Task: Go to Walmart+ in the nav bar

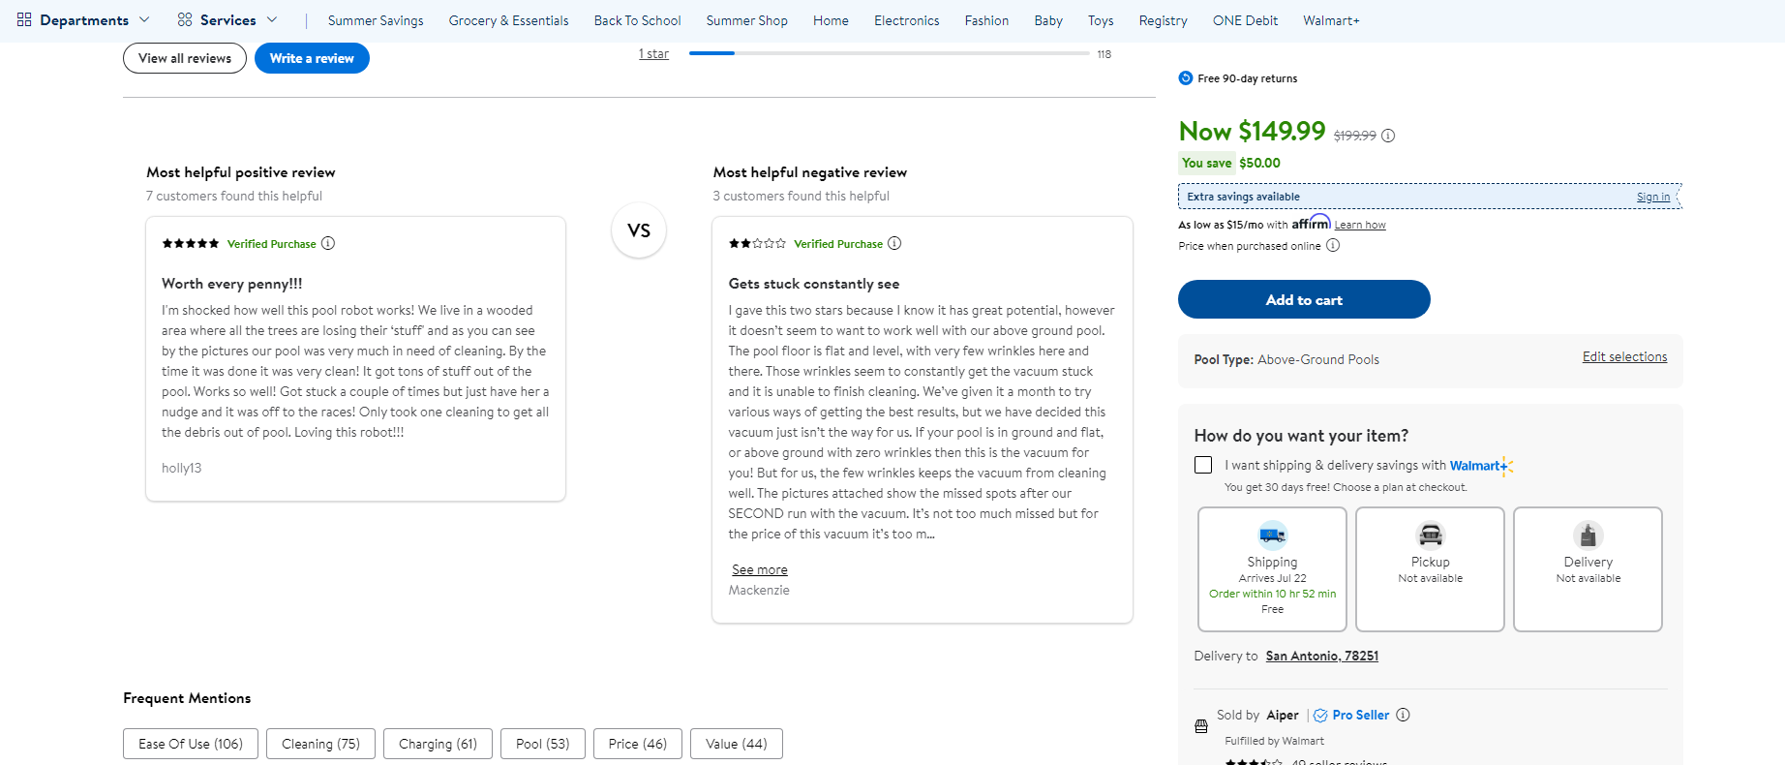Action: point(1331,20)
